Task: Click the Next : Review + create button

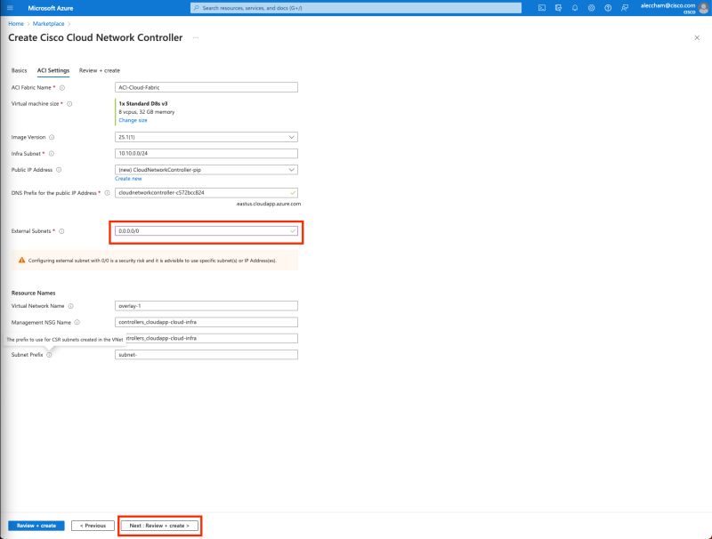Action: [x=162, y=525]
